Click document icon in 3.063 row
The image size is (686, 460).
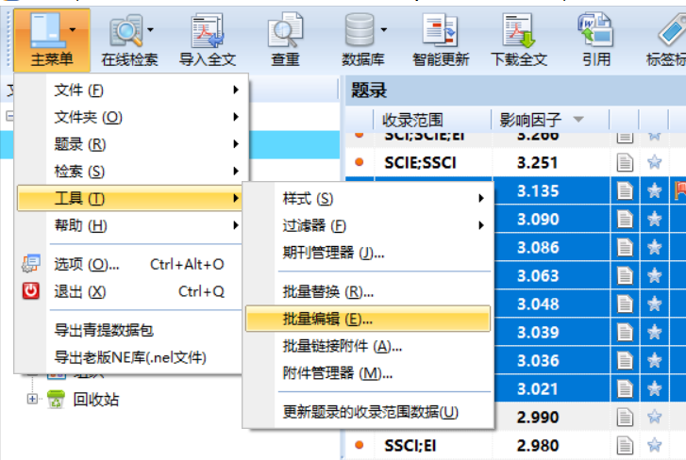tap(625, 275)
